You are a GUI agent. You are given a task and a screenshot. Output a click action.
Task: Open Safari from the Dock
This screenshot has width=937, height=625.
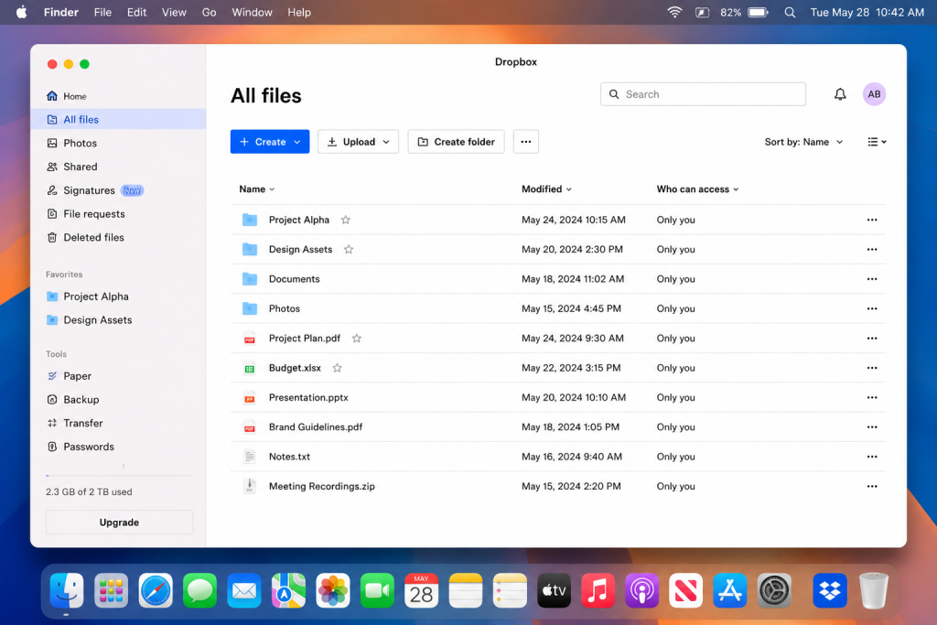click(x=156, y=590)
